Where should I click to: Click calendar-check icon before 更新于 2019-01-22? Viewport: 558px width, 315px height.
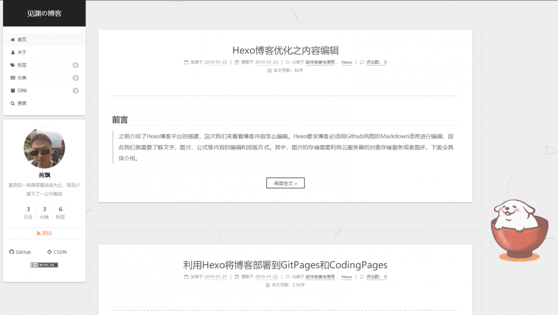(x=237, y=277)
